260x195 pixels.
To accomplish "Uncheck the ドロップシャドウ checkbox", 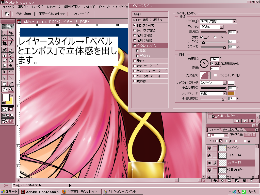I will click(135, 25).
